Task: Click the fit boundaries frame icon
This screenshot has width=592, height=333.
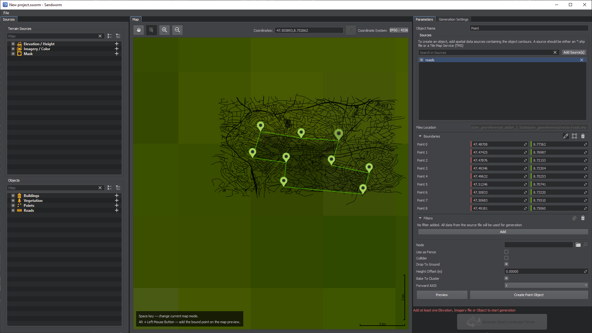Action: (574, 136)
